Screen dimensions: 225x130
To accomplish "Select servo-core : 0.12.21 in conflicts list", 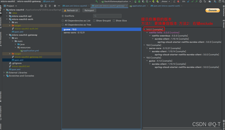I will [x=101, y=33].
